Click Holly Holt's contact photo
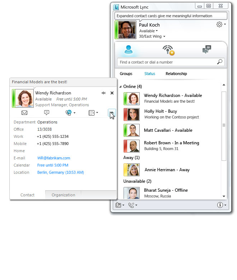237x280 pixels. point(133,115)
